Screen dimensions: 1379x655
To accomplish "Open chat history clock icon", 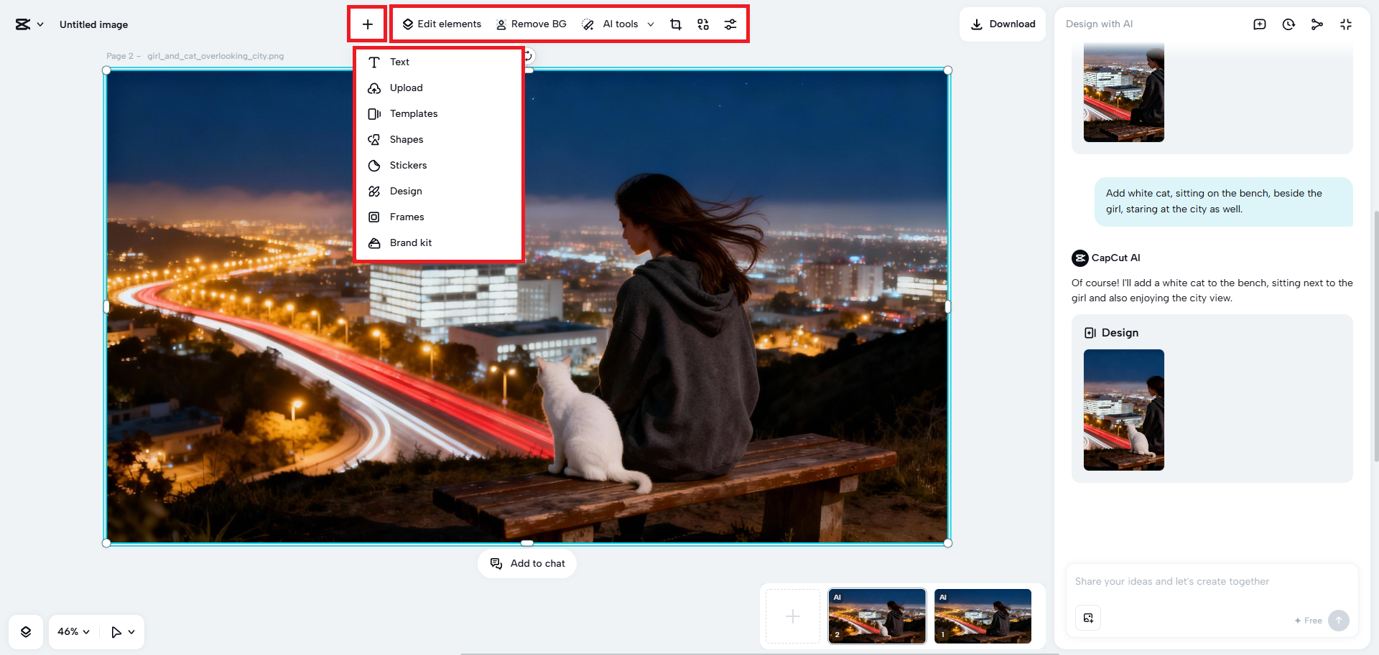I will click(1289, 24).
